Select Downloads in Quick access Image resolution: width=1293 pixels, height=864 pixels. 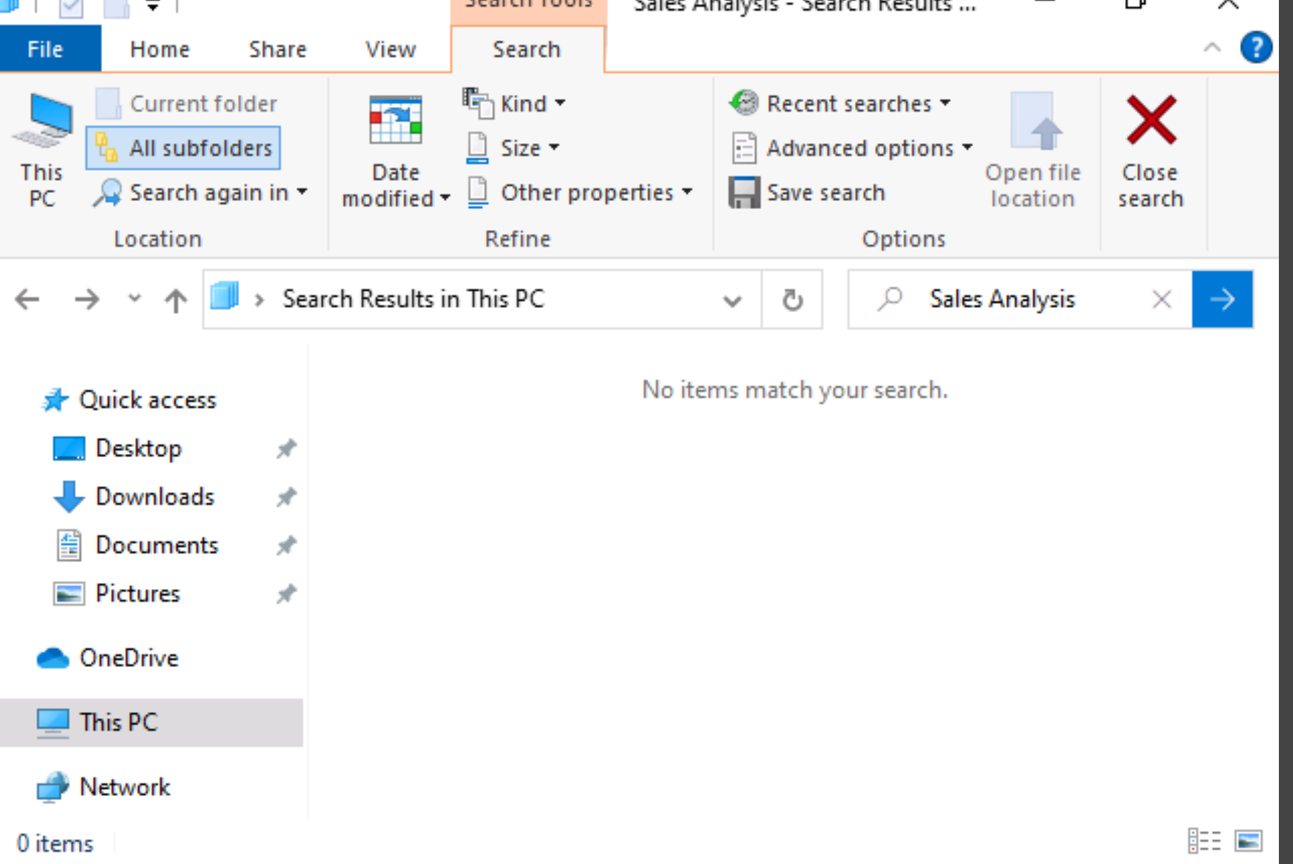coord(154,497)
